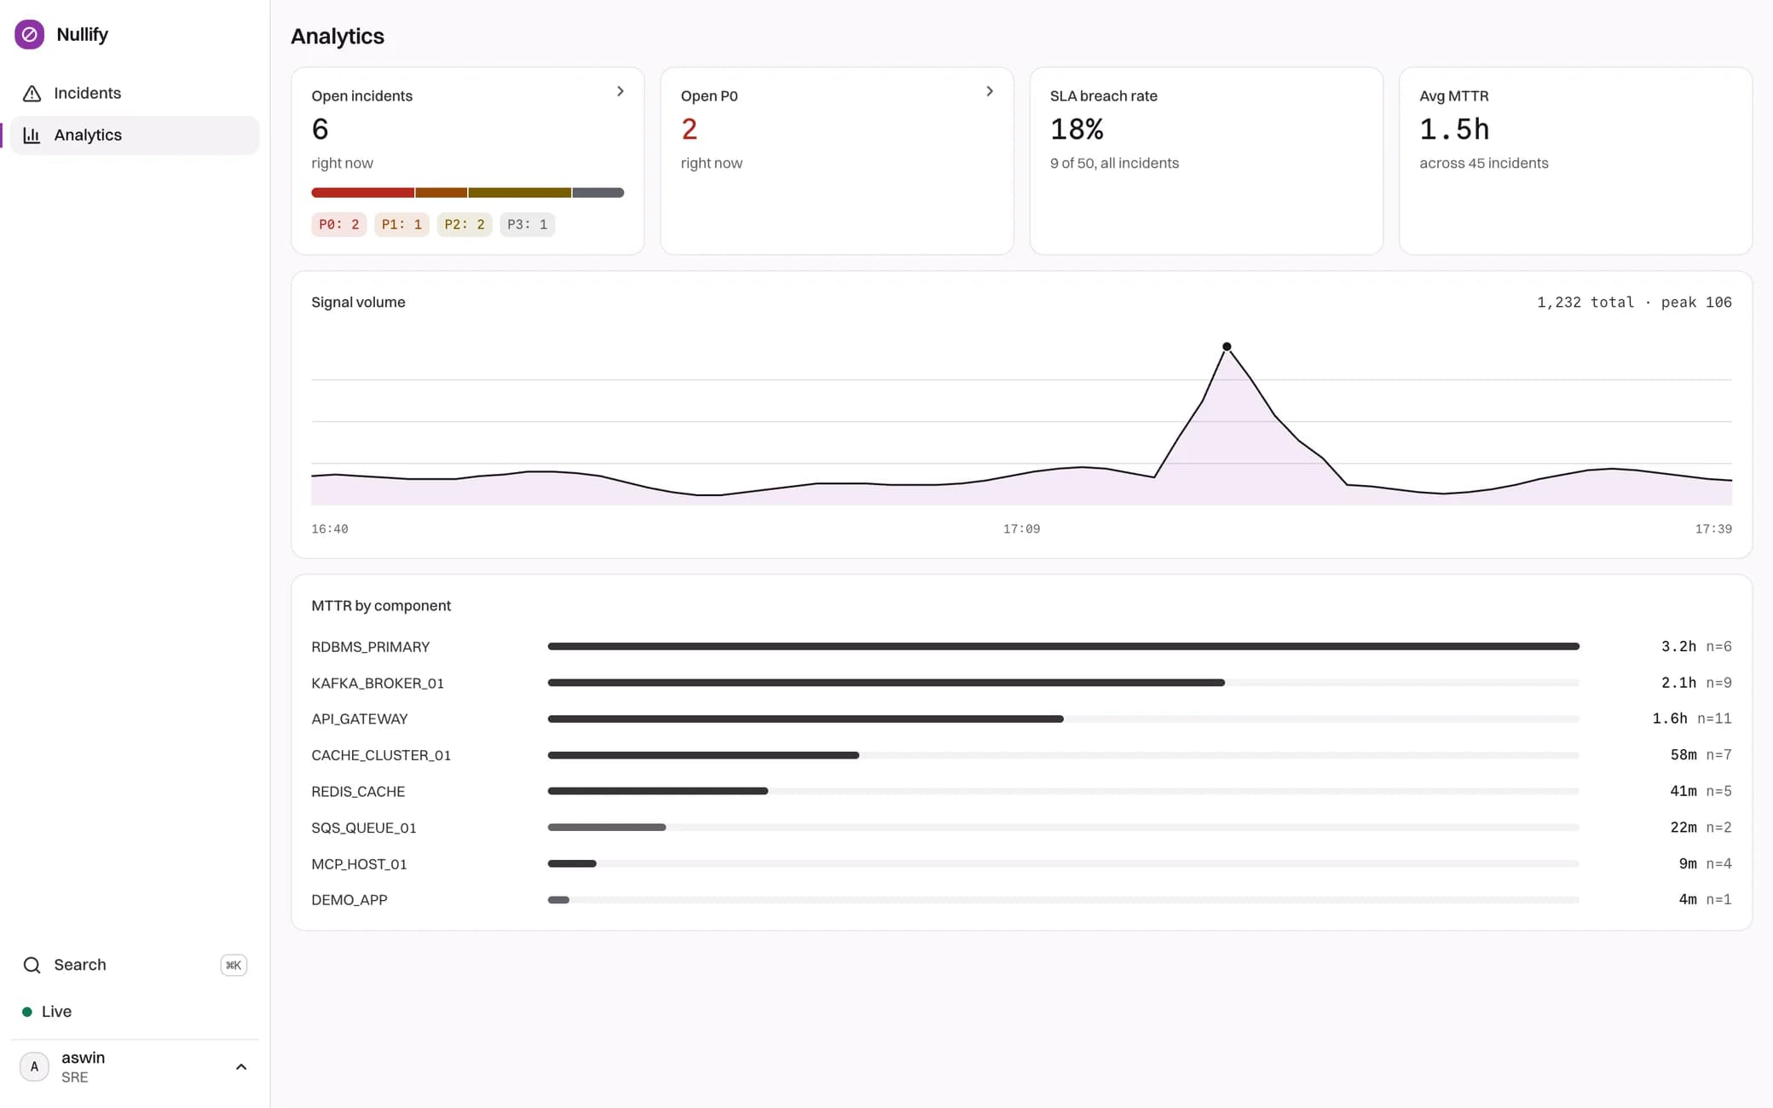Click the REDIS_CACHE row label
The height and width of the screenshot is (1108, 1773).
point(358,792)
